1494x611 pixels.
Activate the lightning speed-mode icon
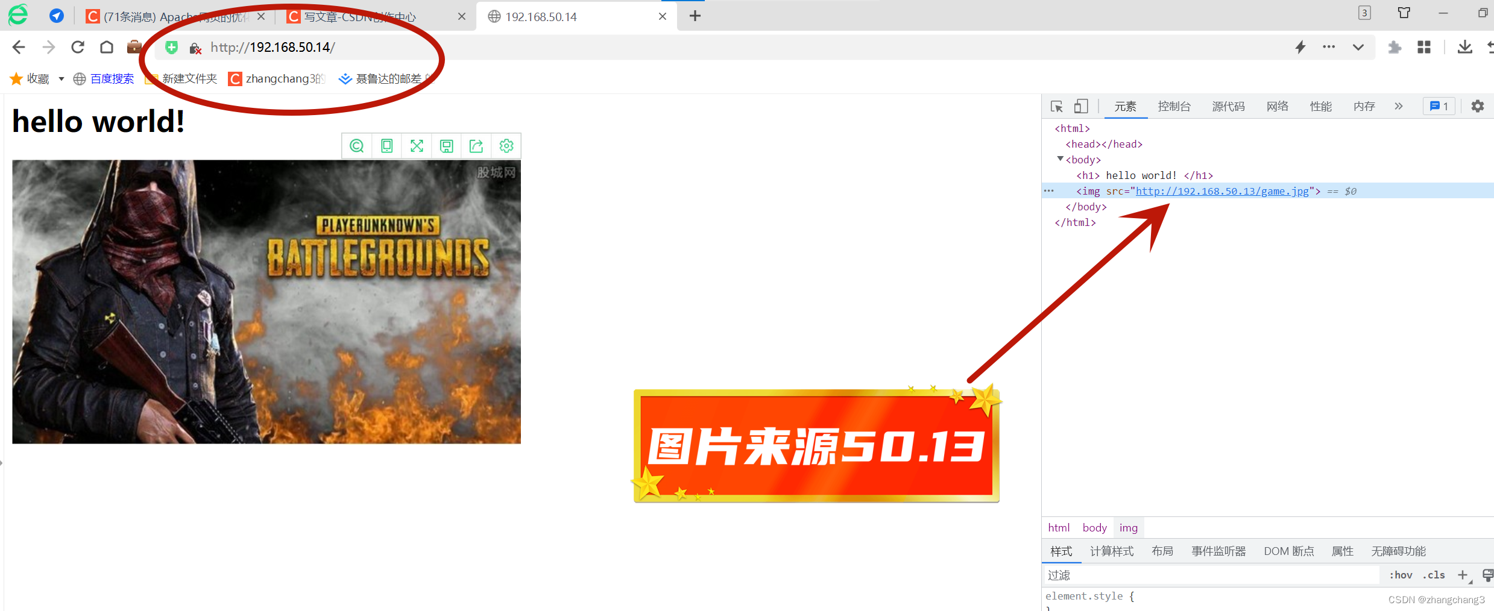(x=1300, y=47)
